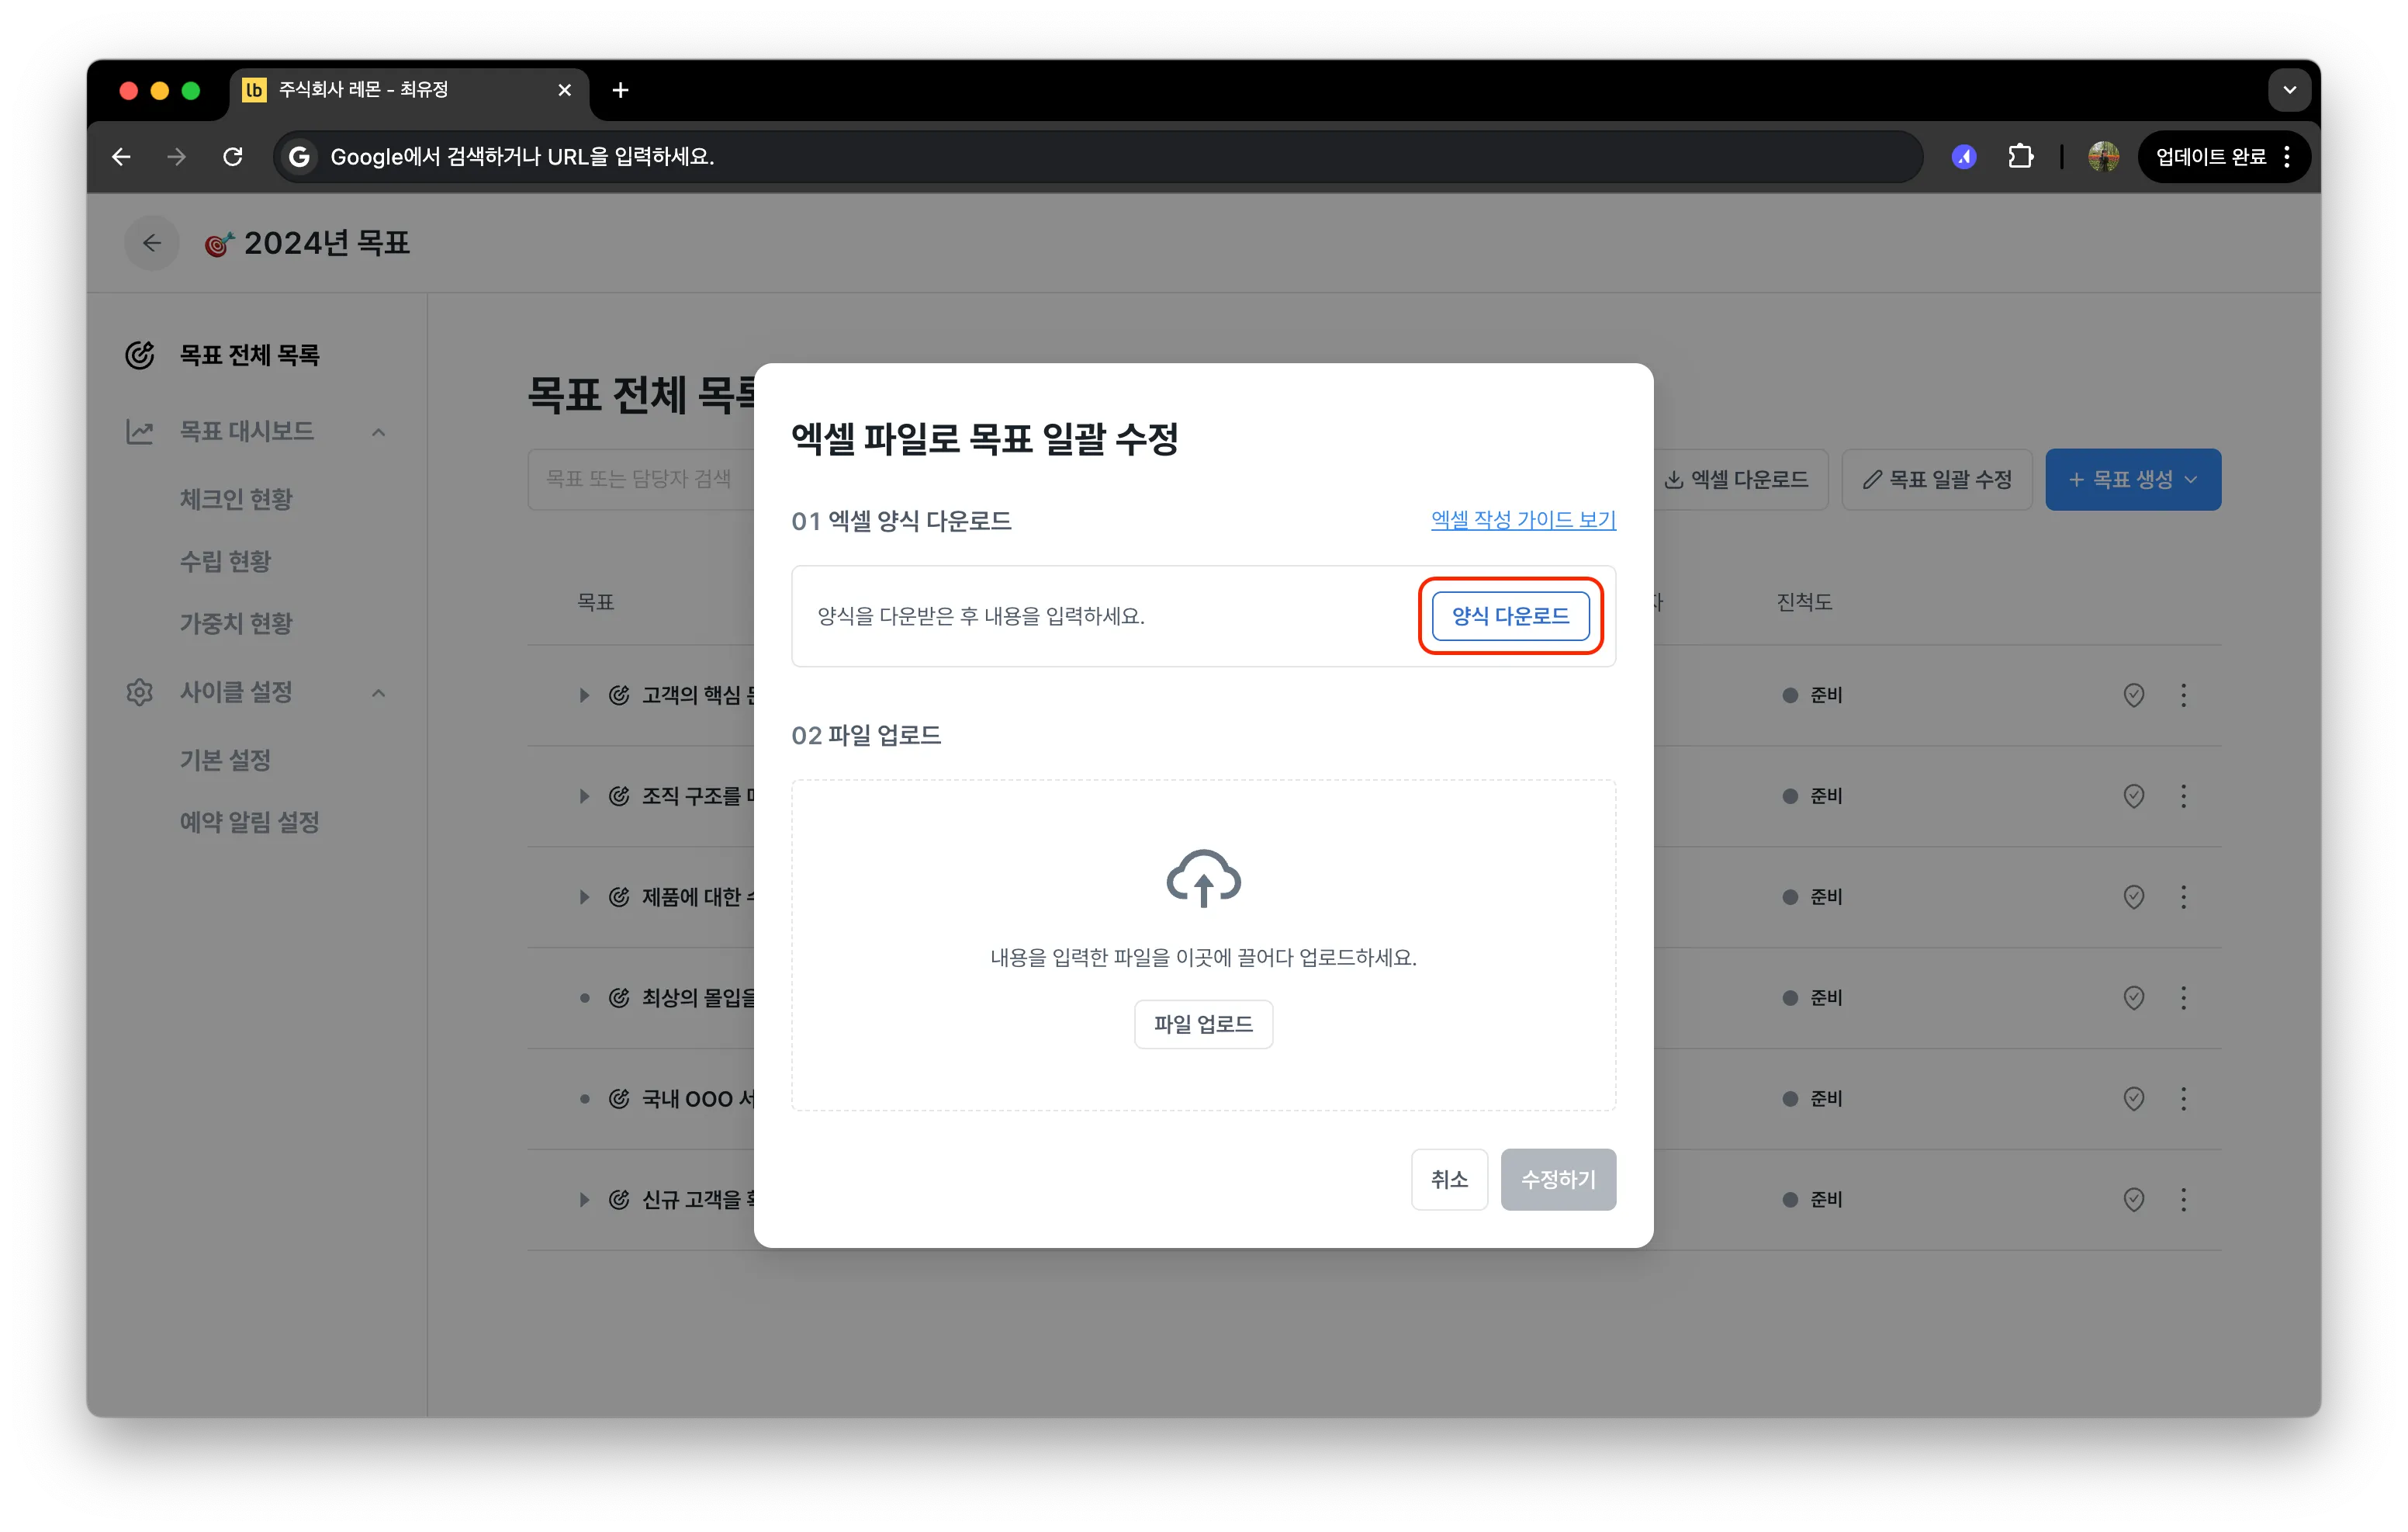The image size is (2408, 1532).
Task: Expand the 고객의 핵심 goal row
Action: click(584, 695)
